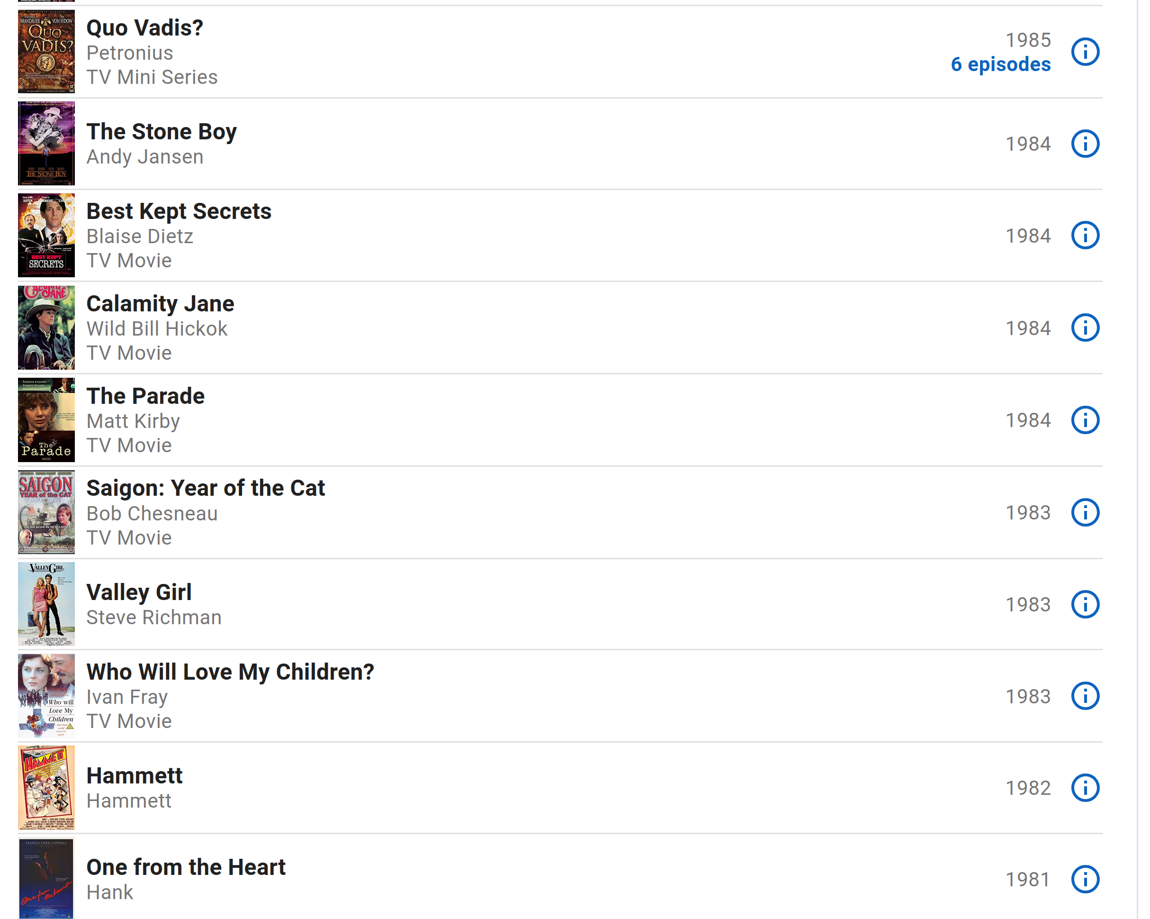Click the info icon for The Parade
This screenshot has height=919, width=1150.
click(x=1085, y=420)
